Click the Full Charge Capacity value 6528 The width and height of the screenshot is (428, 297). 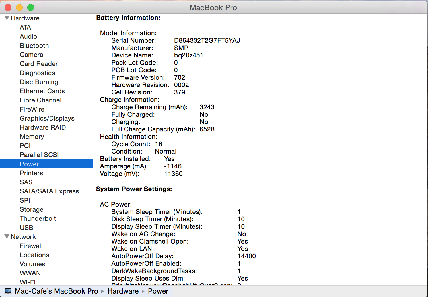click(207, 129)
